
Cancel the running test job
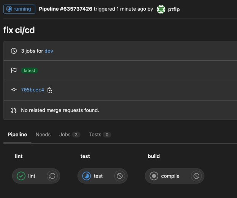click(x=119, y=176)
